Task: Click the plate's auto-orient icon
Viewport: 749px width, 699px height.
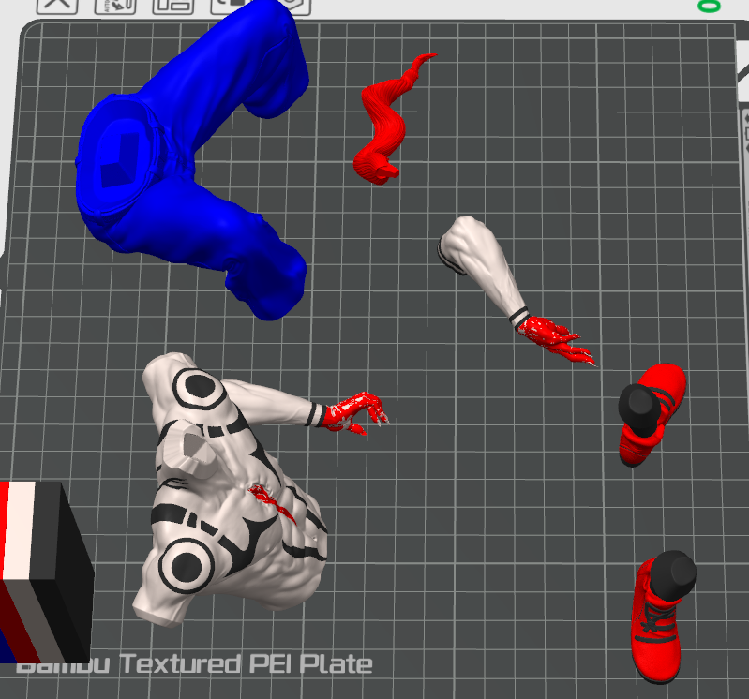Action: pos(115,6)
